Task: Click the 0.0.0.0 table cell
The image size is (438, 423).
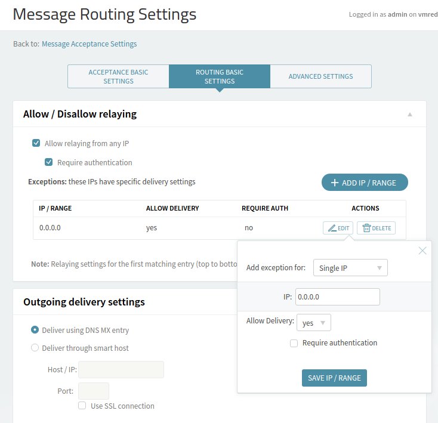Action: click(x=50, y=227)
